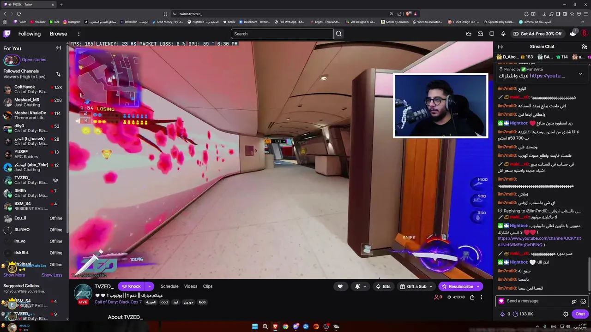Open offline channel 3LiNHO
The image size is (591, 332).
tap(33, 230)
